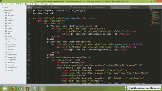This screenshot has height=91, width=162.
Task: Expand the vendor folder arrow
Action: 4,36
